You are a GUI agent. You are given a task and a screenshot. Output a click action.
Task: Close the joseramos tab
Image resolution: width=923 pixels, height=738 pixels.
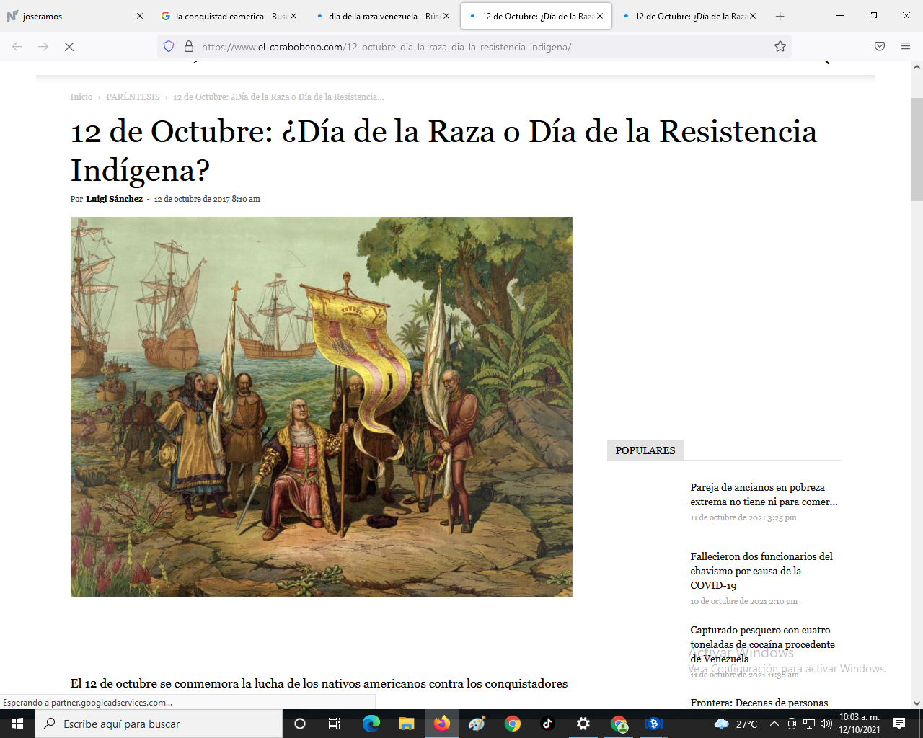(140, 16)
